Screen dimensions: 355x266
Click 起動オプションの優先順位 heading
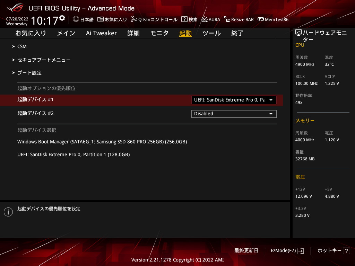click(46, 88)
